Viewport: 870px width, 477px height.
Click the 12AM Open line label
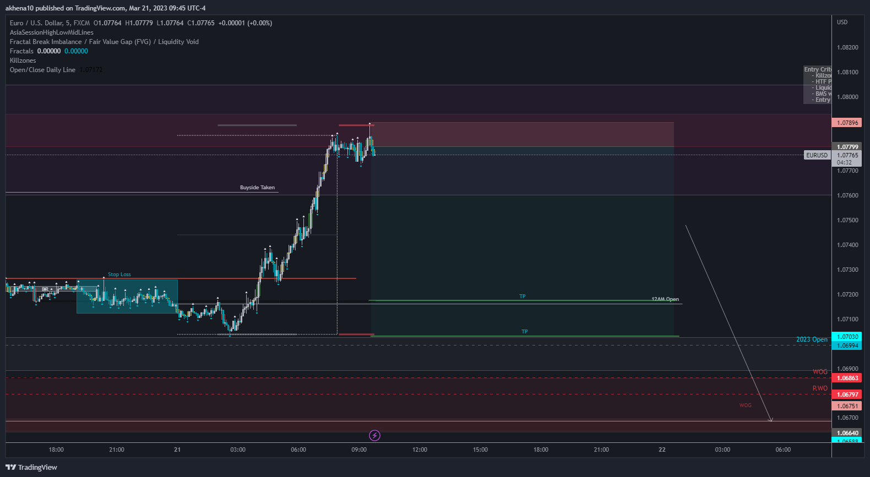665,299
